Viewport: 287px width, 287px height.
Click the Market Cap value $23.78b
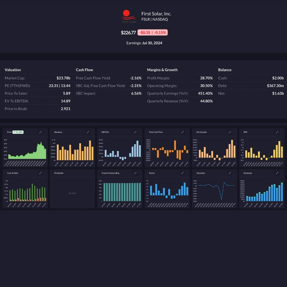click(63, 78)
